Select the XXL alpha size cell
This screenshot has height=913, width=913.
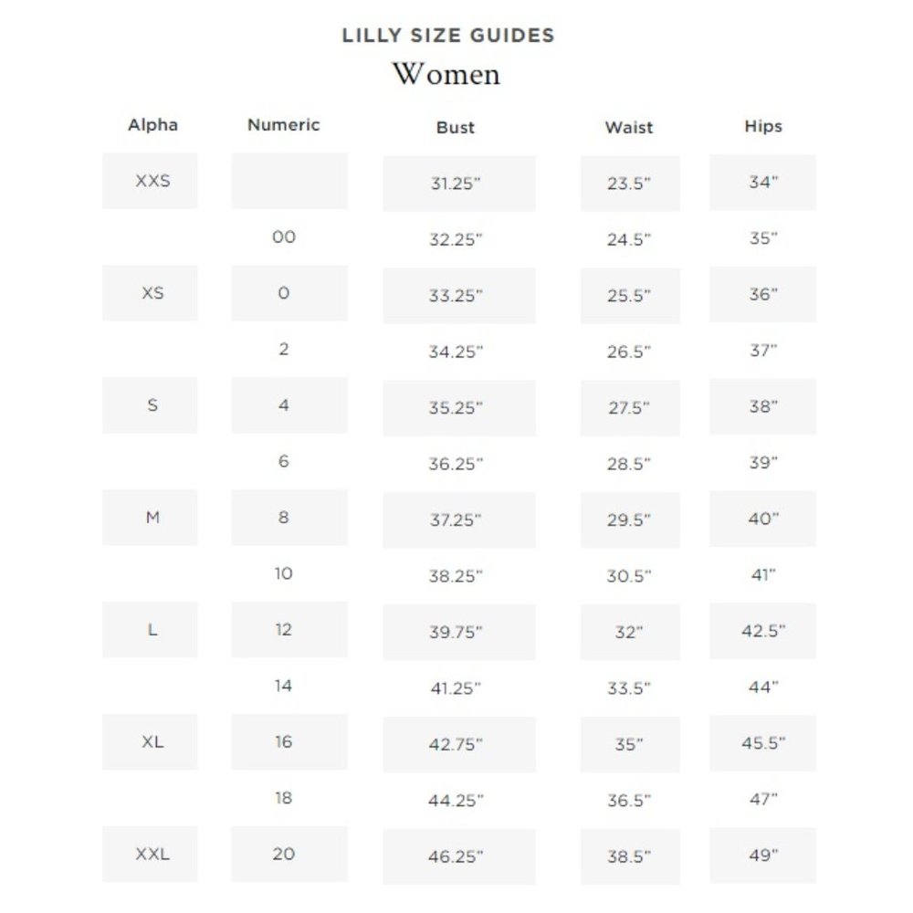[x=152, y=855]
